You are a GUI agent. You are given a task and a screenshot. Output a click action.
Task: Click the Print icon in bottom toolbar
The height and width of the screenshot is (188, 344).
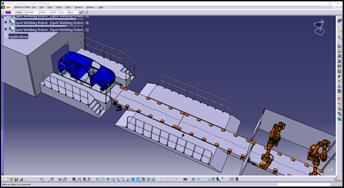point(21,179)
